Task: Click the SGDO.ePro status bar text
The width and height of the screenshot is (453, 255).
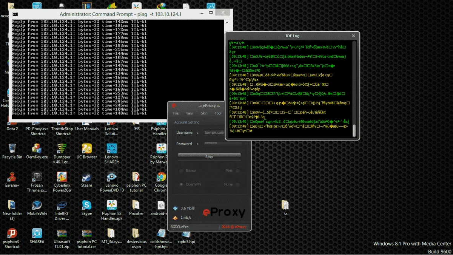Action: (180, 227)
